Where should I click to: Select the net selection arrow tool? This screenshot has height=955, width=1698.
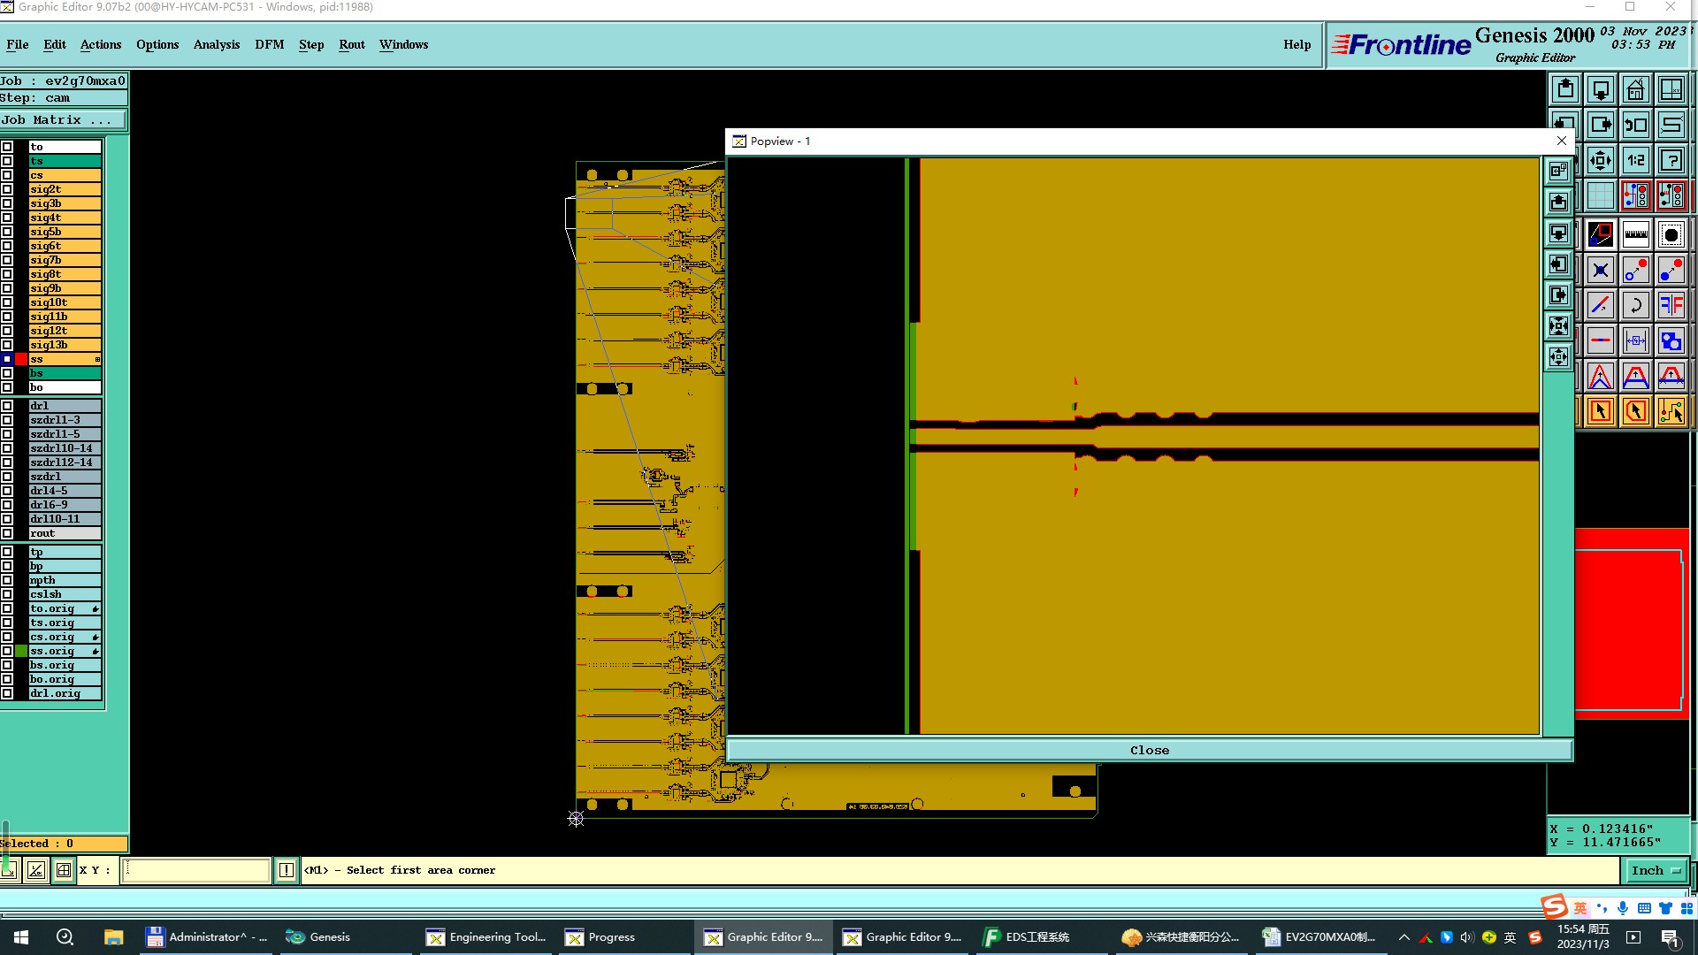[x=1671, y=411]
